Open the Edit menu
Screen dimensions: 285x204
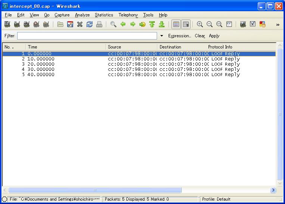(x=21, y=15)
